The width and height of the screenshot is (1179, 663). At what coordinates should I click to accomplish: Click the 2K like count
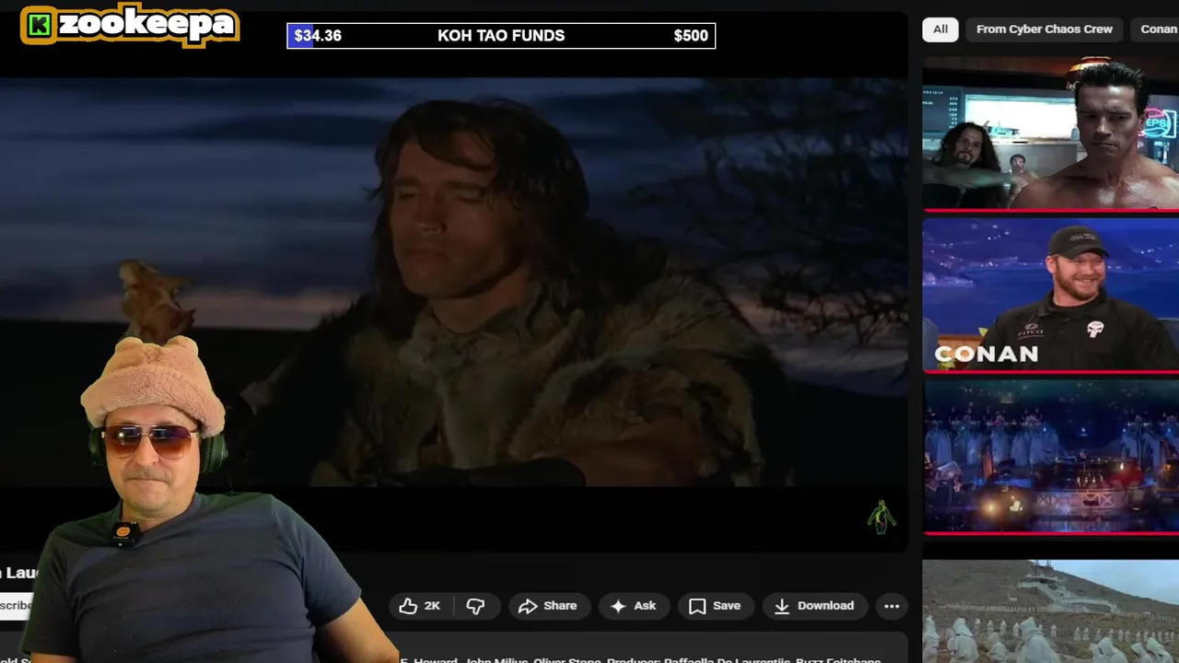(432, 606)
